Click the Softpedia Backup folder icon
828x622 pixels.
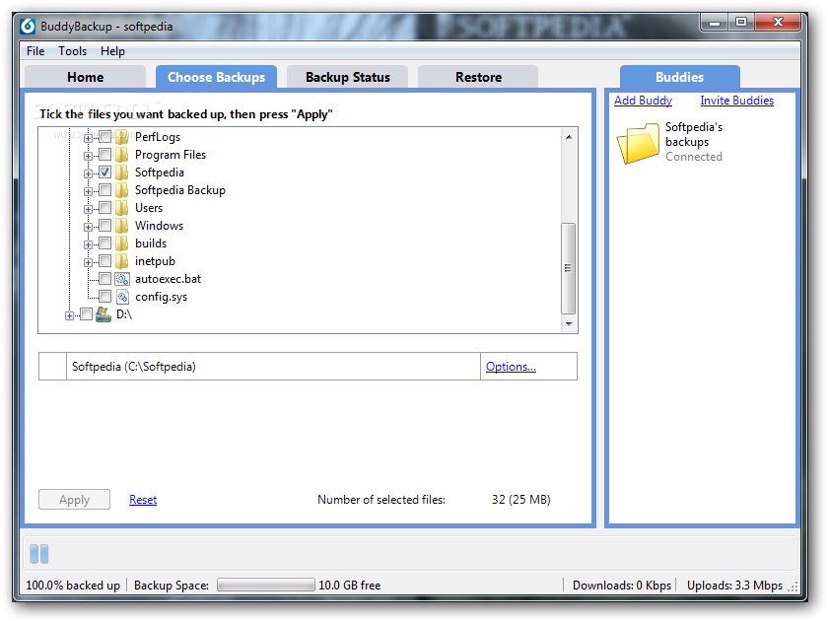coord(122,190)
